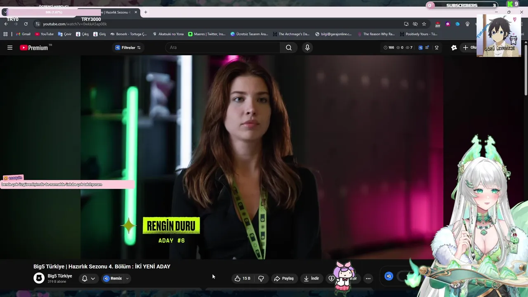
Task: Dislike the video with thumbs-down
Action: click(261, 278)
